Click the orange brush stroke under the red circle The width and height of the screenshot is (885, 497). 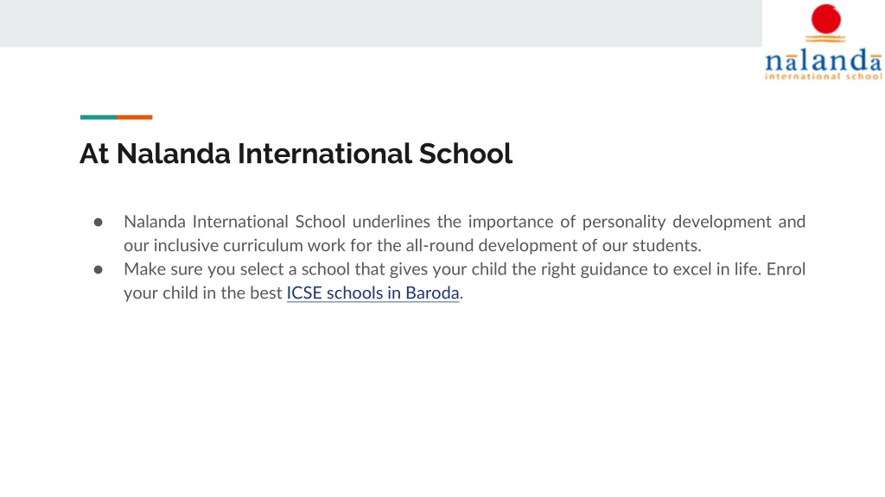(x=825, y=38)
